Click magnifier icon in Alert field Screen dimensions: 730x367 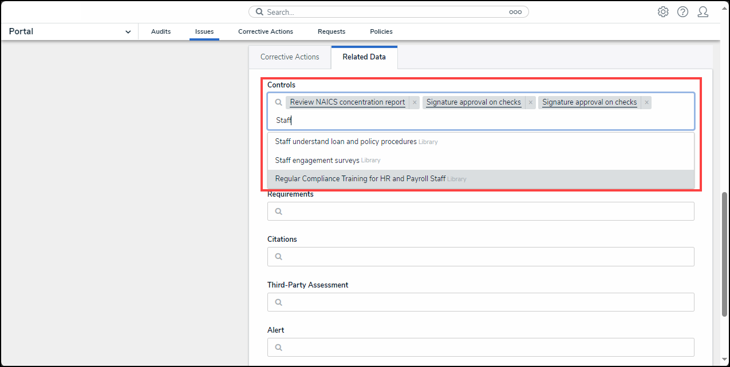pos(279,348)
